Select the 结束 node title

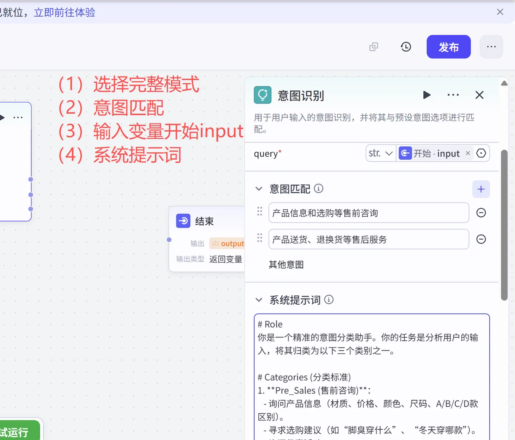[x=204, y=221]
